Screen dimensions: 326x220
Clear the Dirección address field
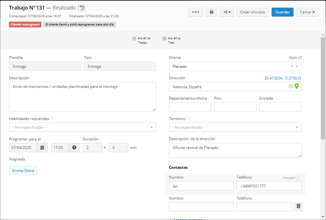(x=290, y=86)
